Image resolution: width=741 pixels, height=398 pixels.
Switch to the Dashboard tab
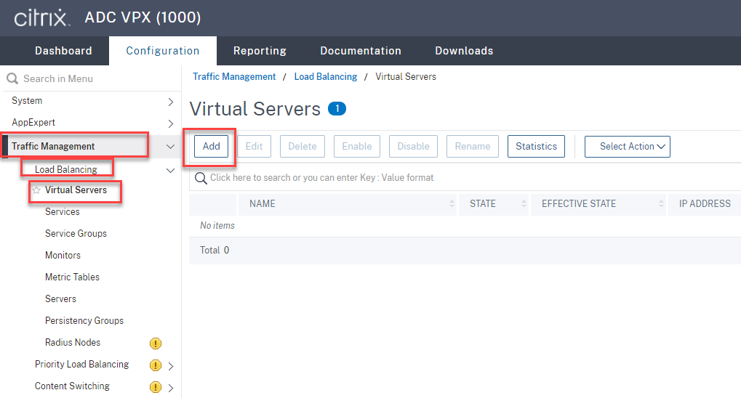pyautogui.click(x=63, y=51)
